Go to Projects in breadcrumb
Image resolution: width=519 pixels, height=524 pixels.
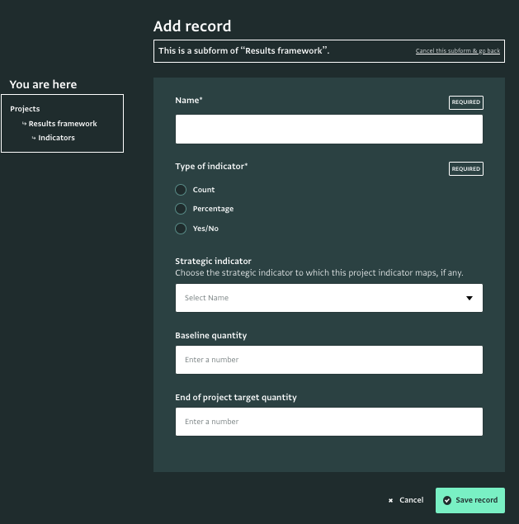[x=25, y=109]
